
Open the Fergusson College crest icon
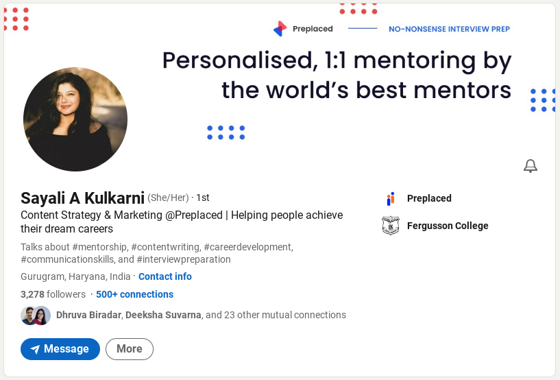391,226
